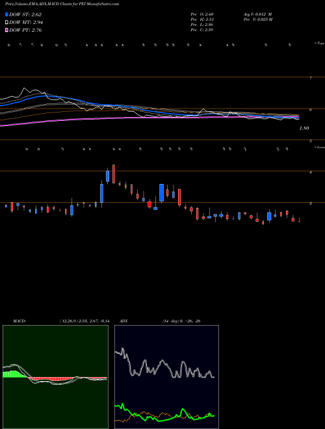Image resolution: width=325 pixels, height=429 pixels.
Task: Click the magenta DOW PT legend swatch
Action: click(7, 30)
